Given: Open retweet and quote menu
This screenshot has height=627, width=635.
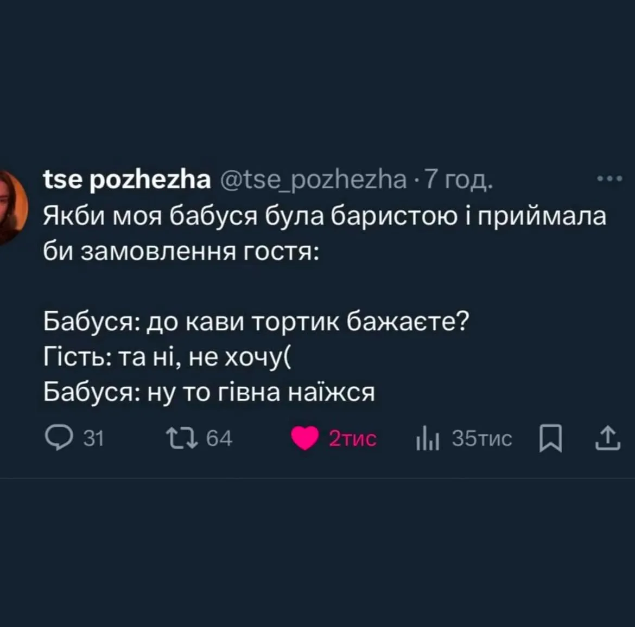Looking at the screenshot, I should click(183, 438).
